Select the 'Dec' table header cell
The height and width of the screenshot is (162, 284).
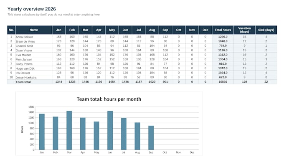pos(205,30)
